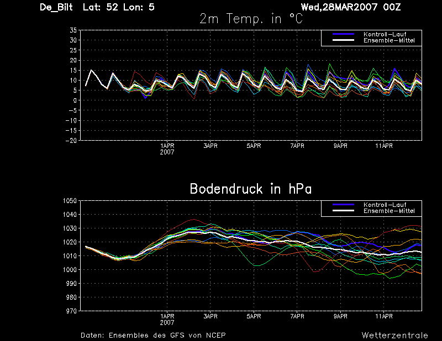Click the 5APR marker on temperature axis
The height and width of the screenshot is (341, 442).
254,146
